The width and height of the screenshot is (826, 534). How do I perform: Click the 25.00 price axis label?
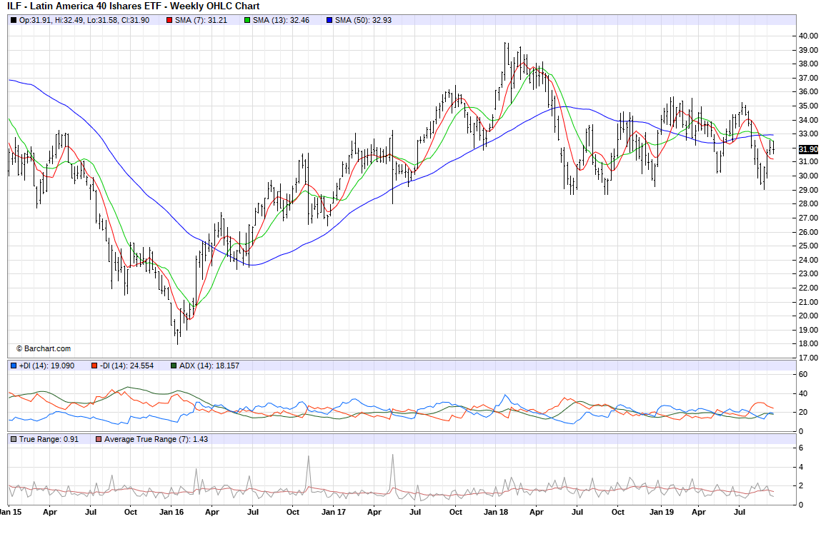pos(808,246)
